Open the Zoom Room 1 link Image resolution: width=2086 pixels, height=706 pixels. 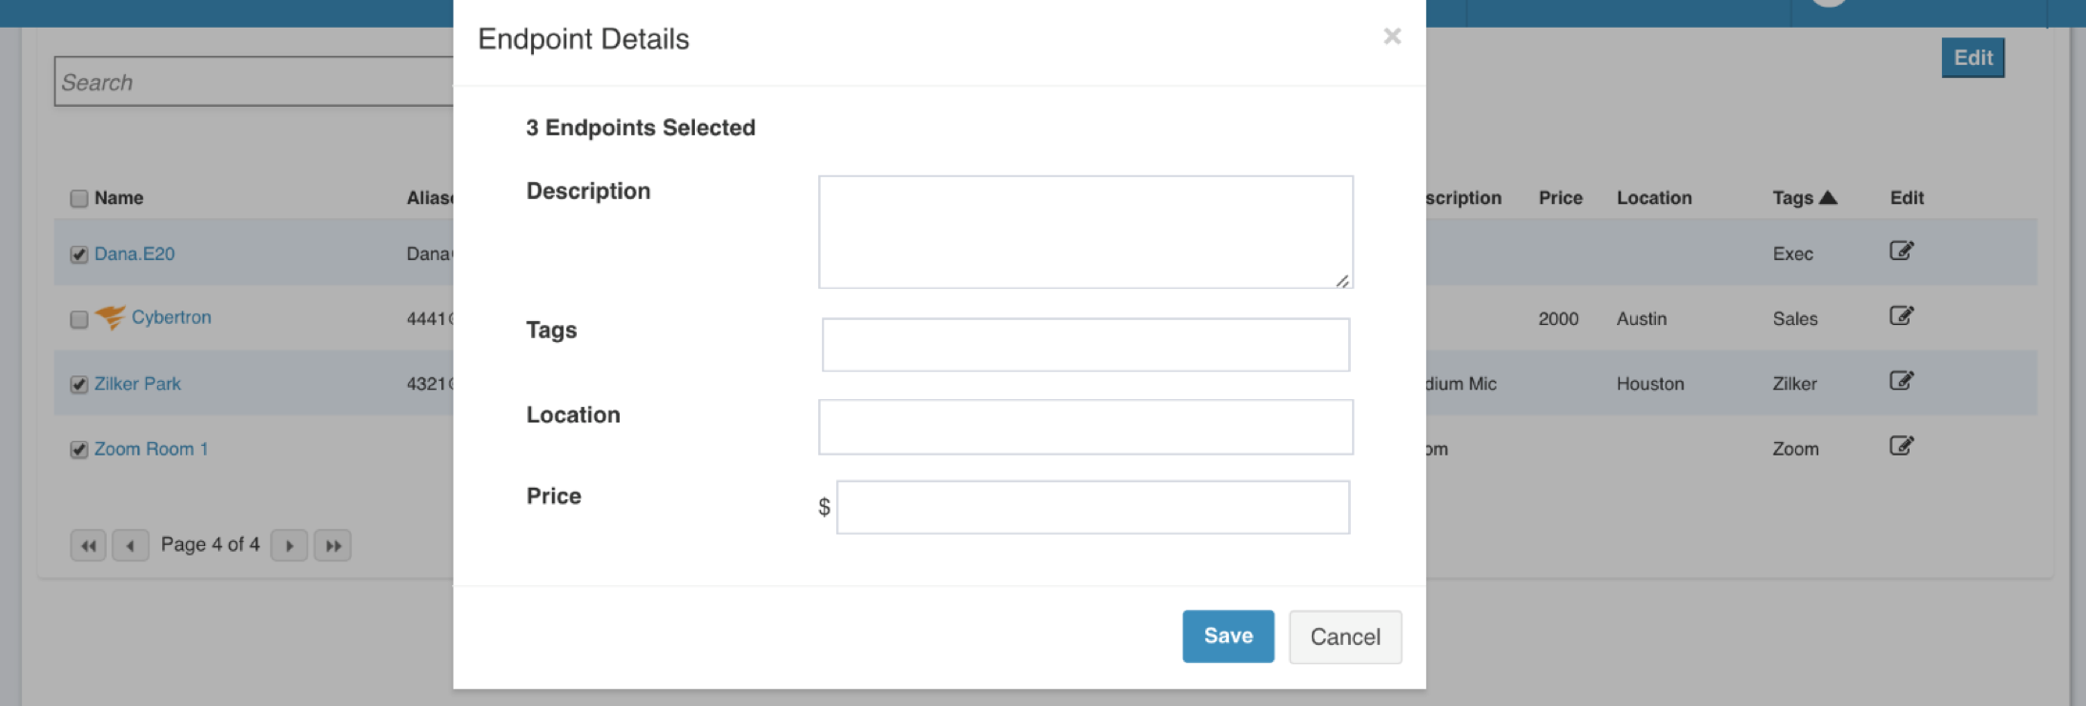[x=151, y=449]
